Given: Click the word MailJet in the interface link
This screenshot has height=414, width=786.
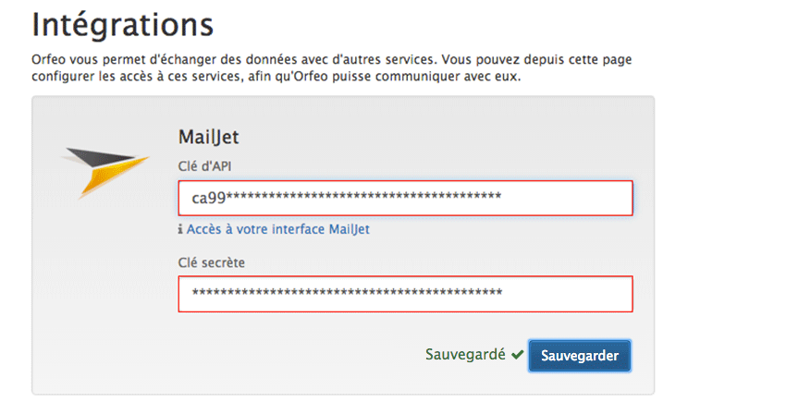Looking at the screenshot, I should pos(350,229).
